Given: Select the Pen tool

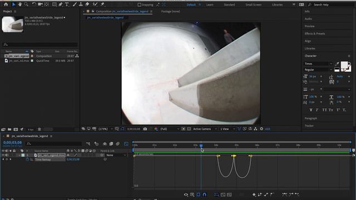Looking at the screenshot, I should 61,4.
